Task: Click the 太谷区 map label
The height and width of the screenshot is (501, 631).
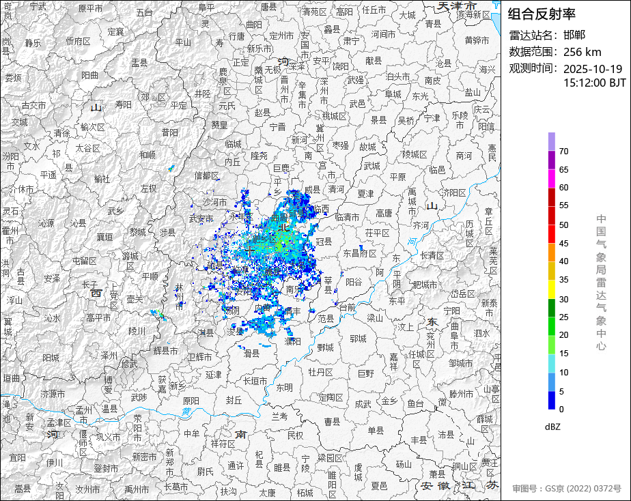Action: point(87,148)
